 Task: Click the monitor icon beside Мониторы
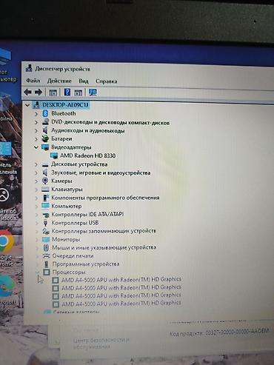(46, 239)
